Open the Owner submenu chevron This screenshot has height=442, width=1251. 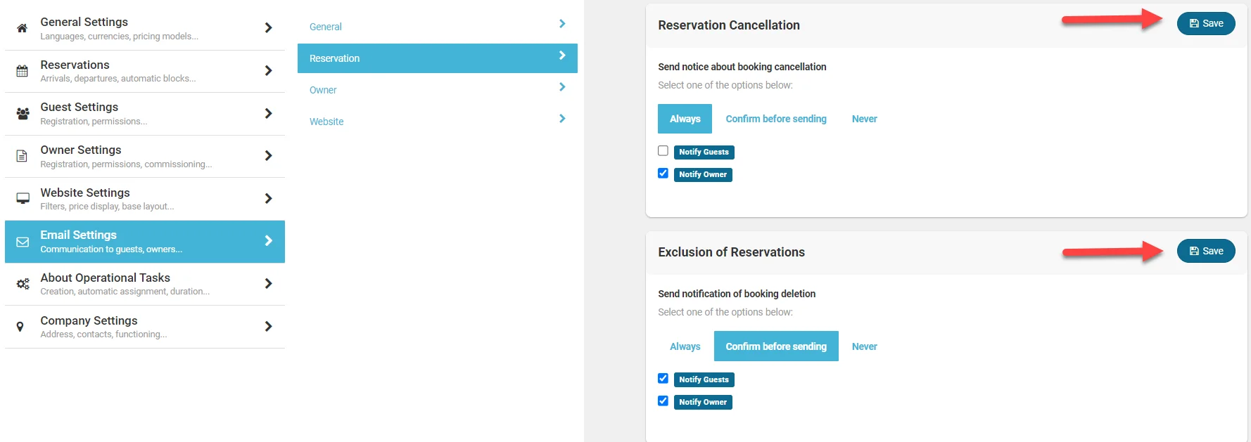coord(562,87)
